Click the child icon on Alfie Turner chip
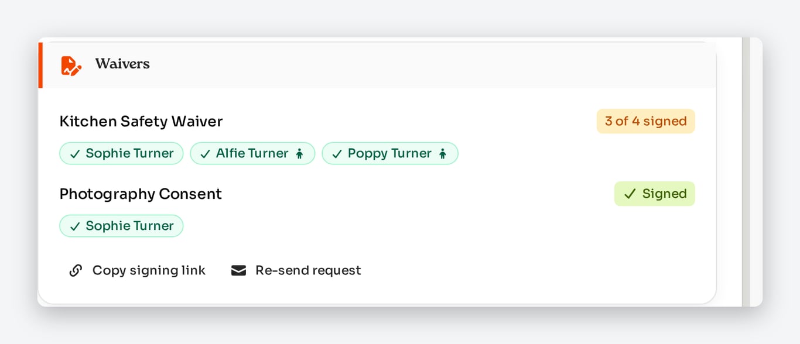Image resolution: width=800 pixels, height=344 pixels. (x=299, y=153)
